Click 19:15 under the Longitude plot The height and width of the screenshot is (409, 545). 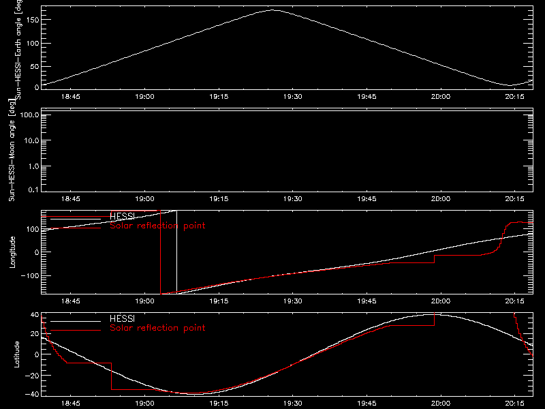(x=219, y=301)
